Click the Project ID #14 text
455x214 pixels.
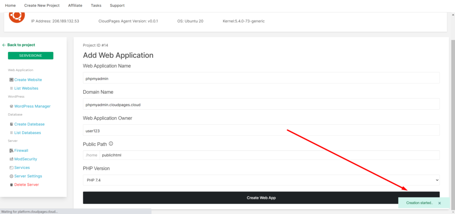96,45
